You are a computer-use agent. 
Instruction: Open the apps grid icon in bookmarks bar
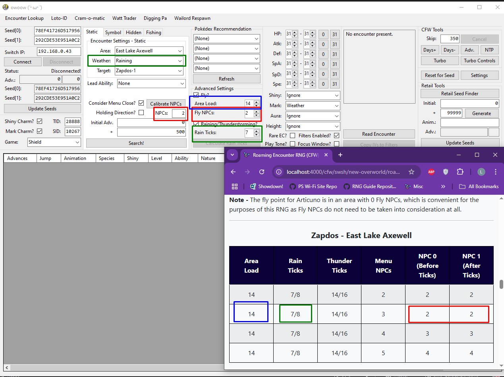click(x=234, y=186)
